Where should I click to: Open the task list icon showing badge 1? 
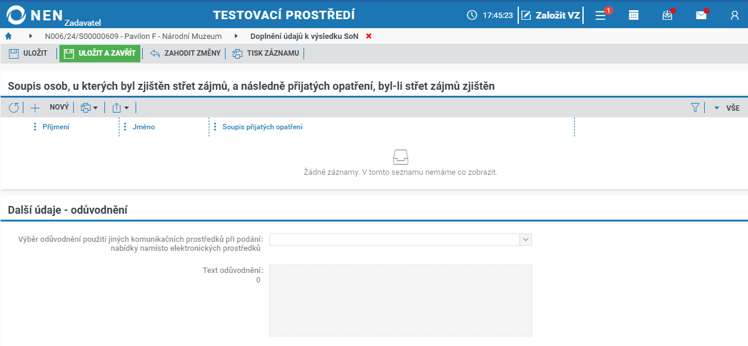tap(599, 14)
